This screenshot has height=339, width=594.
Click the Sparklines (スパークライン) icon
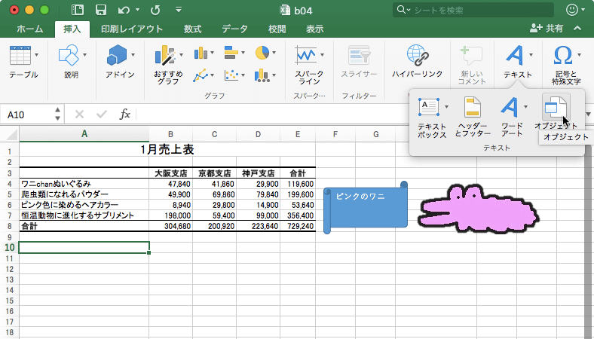click(x=306, y=55)
